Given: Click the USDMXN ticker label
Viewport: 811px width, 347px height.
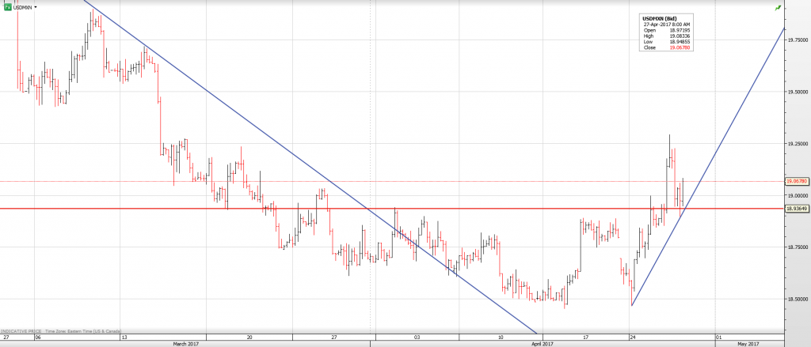Looking at the screenshot, I should 23,6.
